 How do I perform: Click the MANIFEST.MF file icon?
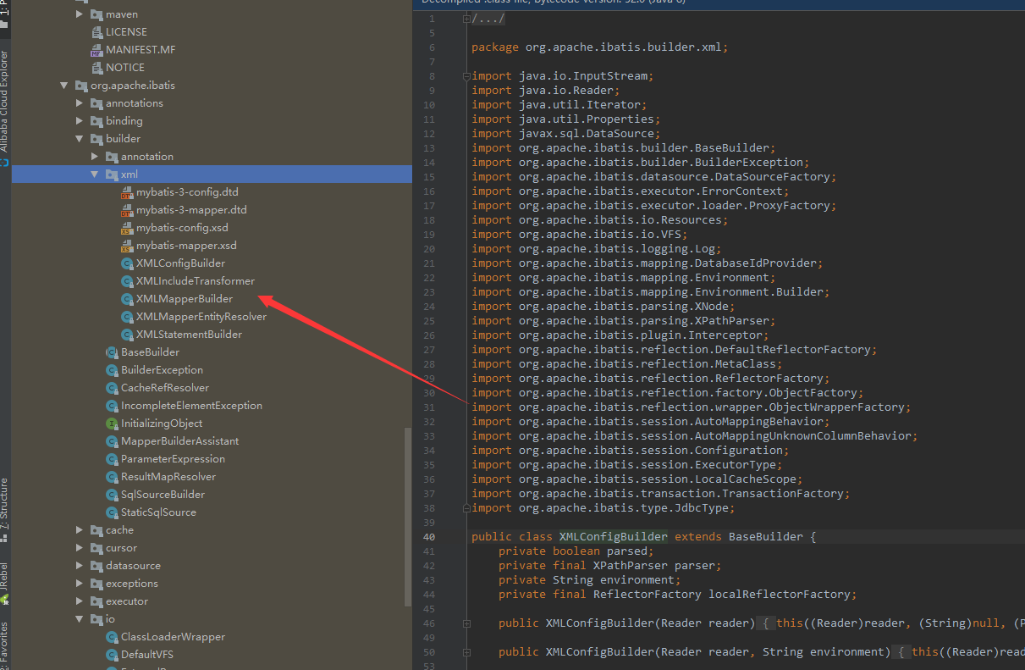pos(96,50)
